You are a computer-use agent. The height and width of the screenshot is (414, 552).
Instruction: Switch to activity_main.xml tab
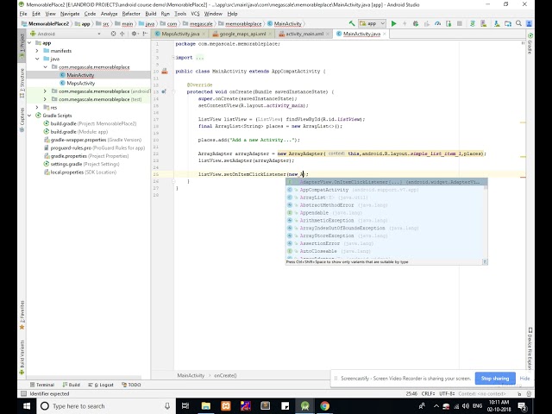pyautogui.click(x=304, y=34)
